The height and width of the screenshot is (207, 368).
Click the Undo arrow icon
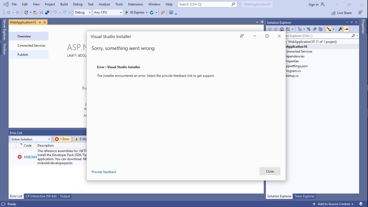55,12
